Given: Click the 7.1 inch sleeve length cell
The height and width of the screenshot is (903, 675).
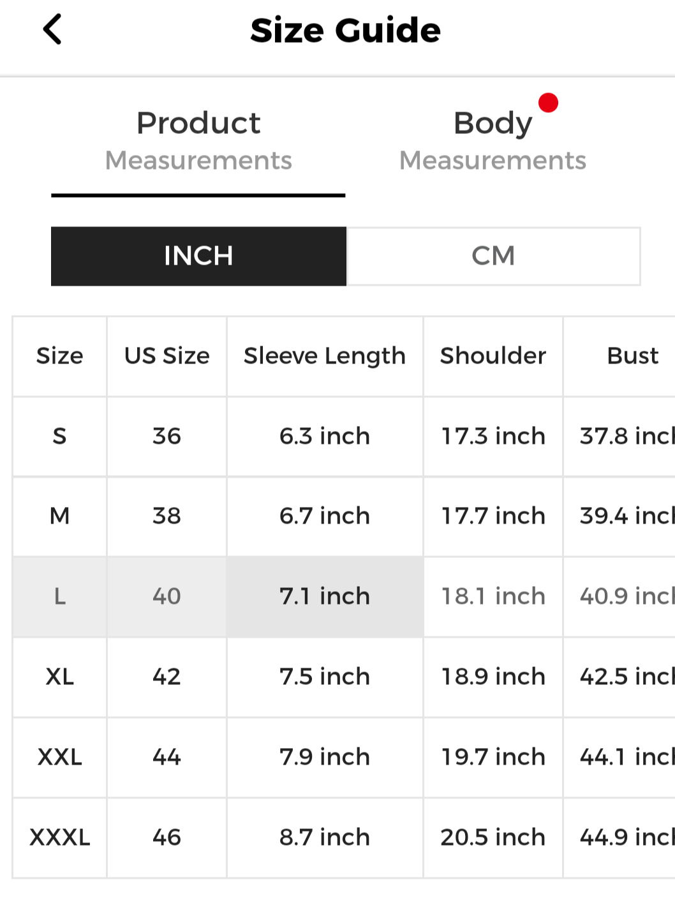Looking at the screenshot, I should click(325, 596).
